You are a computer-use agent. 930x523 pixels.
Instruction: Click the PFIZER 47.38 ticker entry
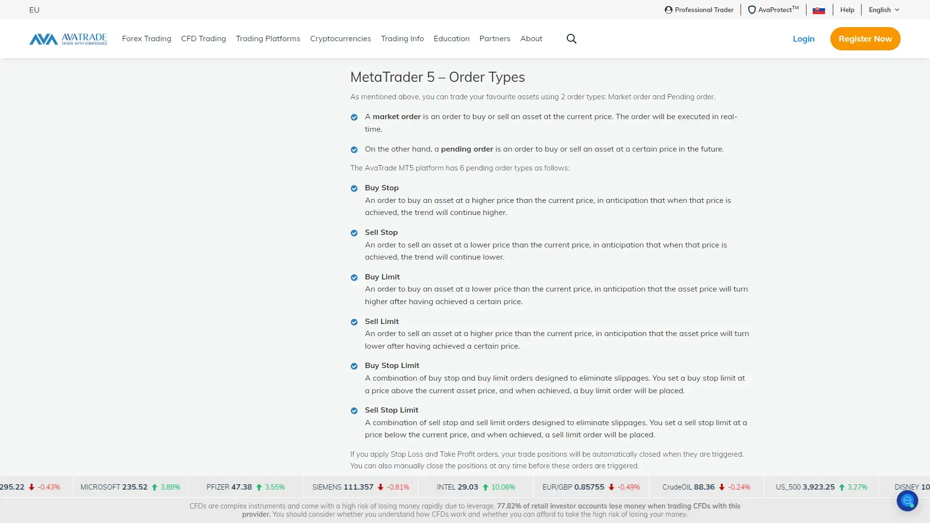(x=246, y=487)
